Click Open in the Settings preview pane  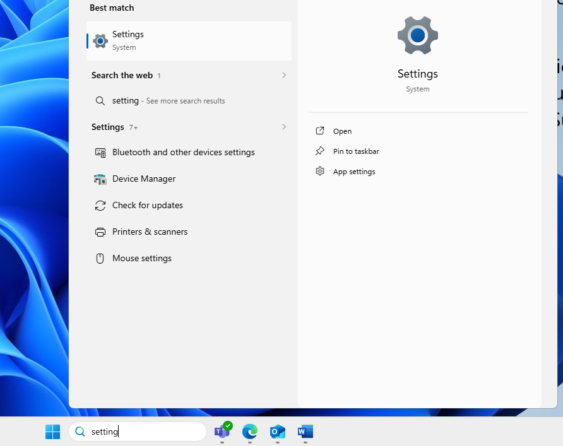(x=342, y=131)
